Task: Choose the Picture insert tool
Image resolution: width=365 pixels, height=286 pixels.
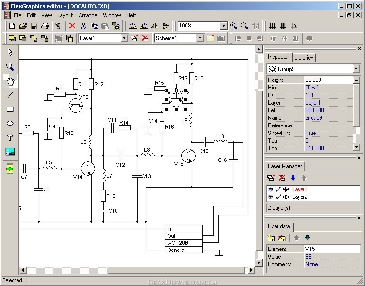Action: [x=10, y=152]
